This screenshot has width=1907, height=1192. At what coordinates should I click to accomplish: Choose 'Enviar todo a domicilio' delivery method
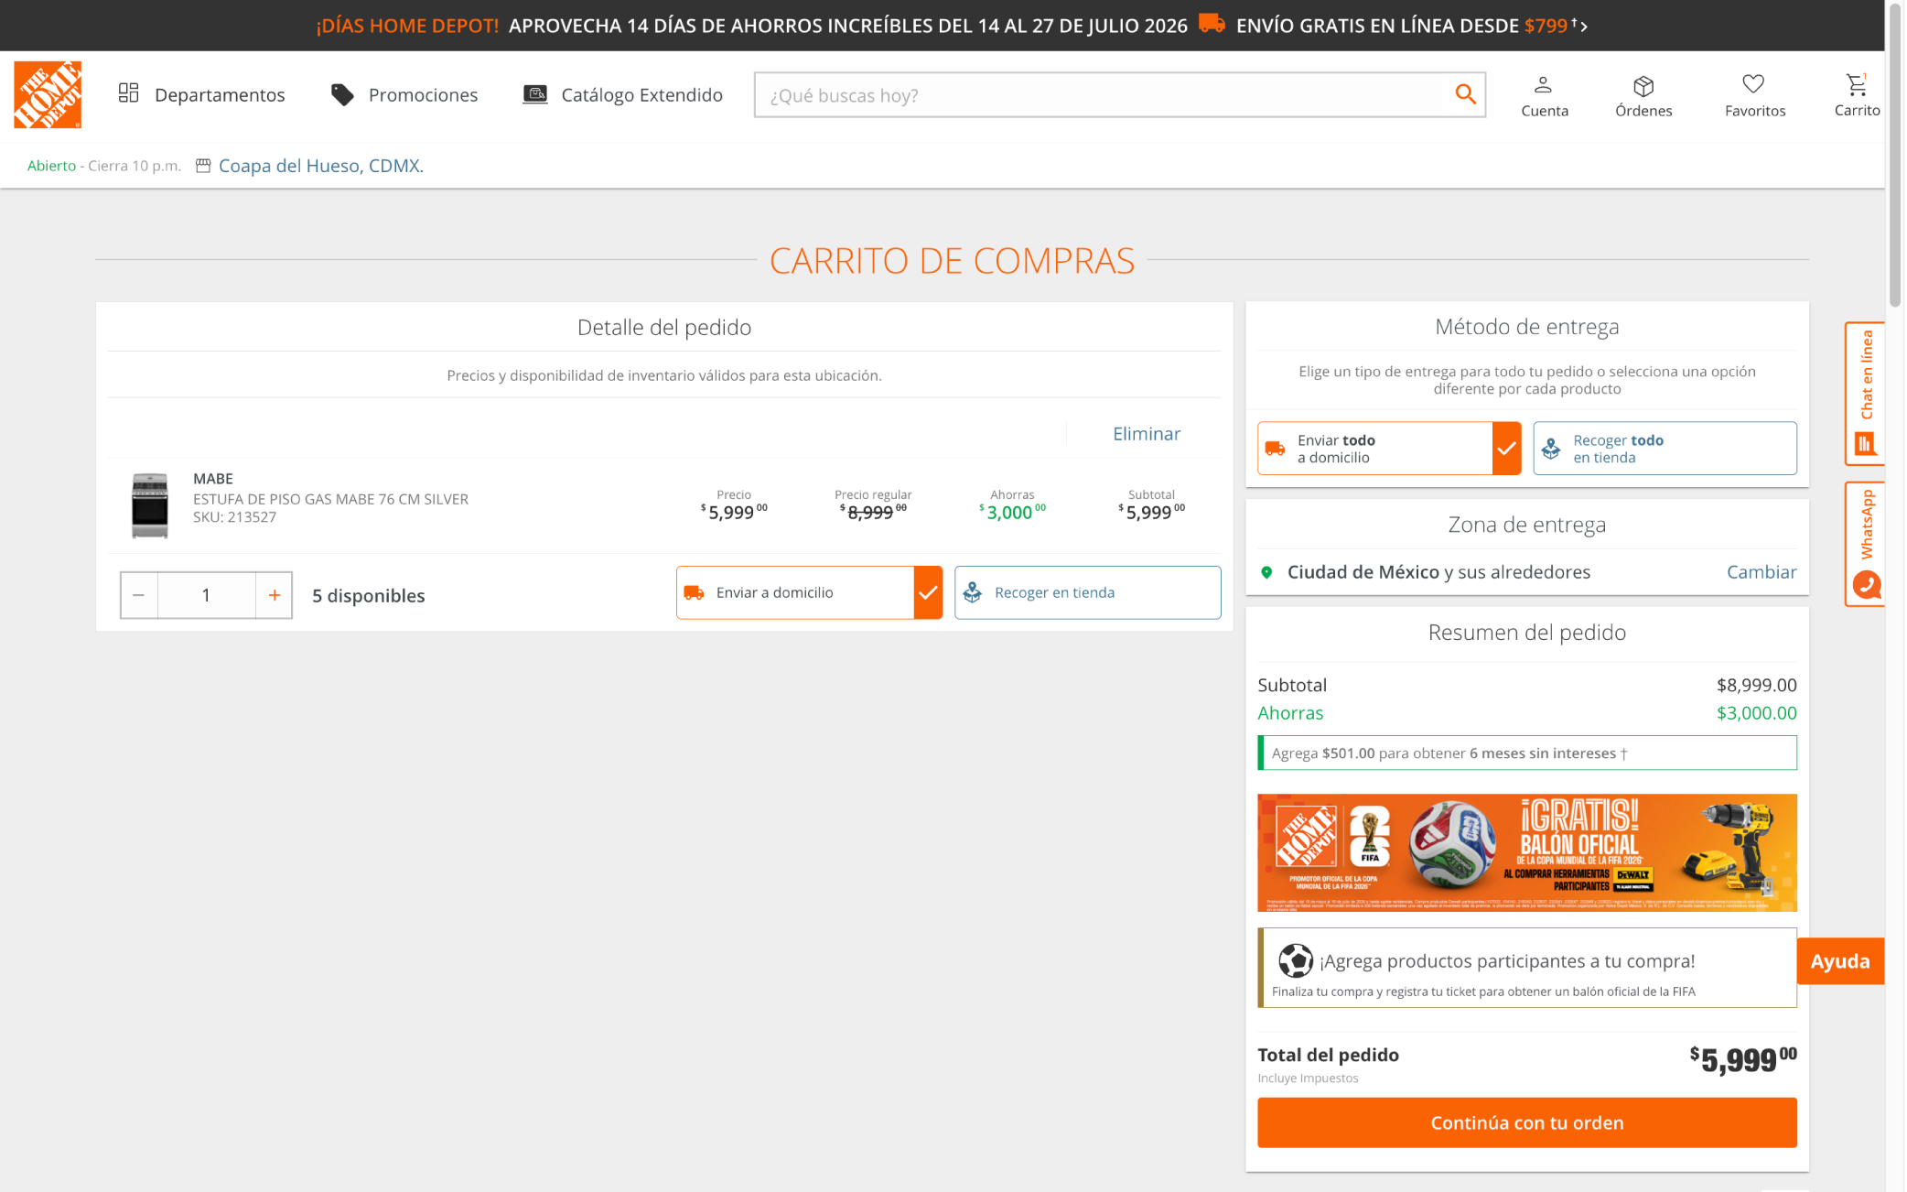tap(1389, 448)
